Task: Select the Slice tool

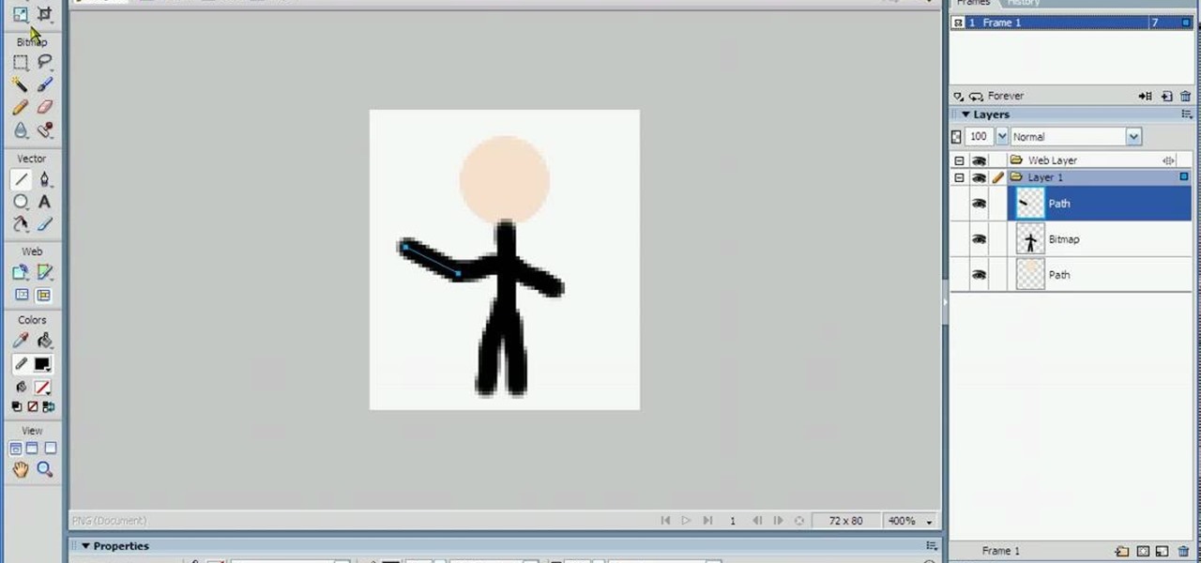Action: pyautogui.click(x=44, y=272)
